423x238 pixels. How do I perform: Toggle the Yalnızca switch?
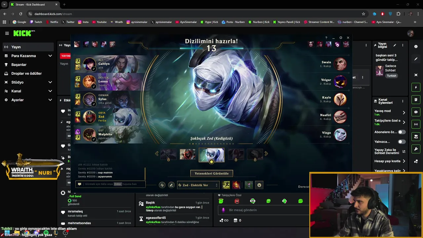(x=402, y=141)
